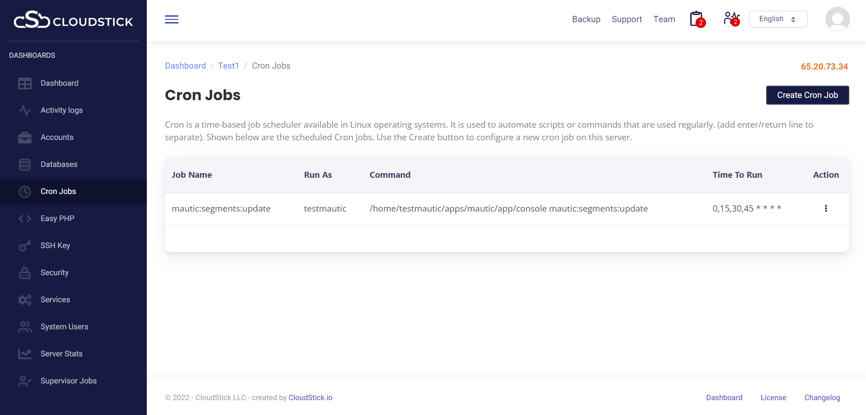This screenshot has height=415, width=866.
Task: Open the Backup menu item
Action: (x=586, y=19)
